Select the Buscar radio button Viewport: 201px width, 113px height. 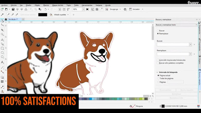(158, 31)
